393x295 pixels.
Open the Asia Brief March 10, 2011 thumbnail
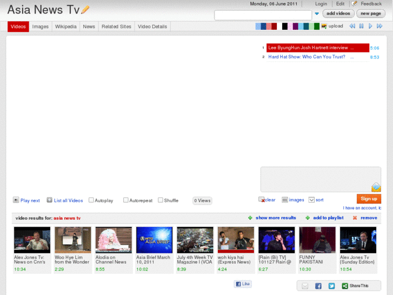pyautogui.click(x=155, y=240)
